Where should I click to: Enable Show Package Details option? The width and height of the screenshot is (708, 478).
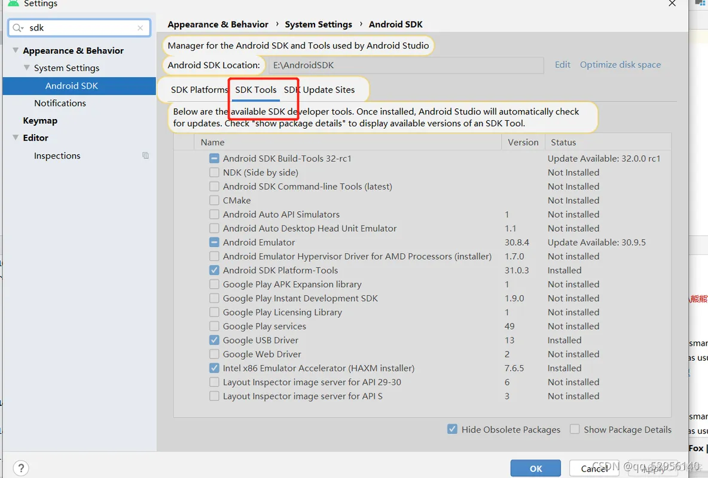tap(574, 429)
